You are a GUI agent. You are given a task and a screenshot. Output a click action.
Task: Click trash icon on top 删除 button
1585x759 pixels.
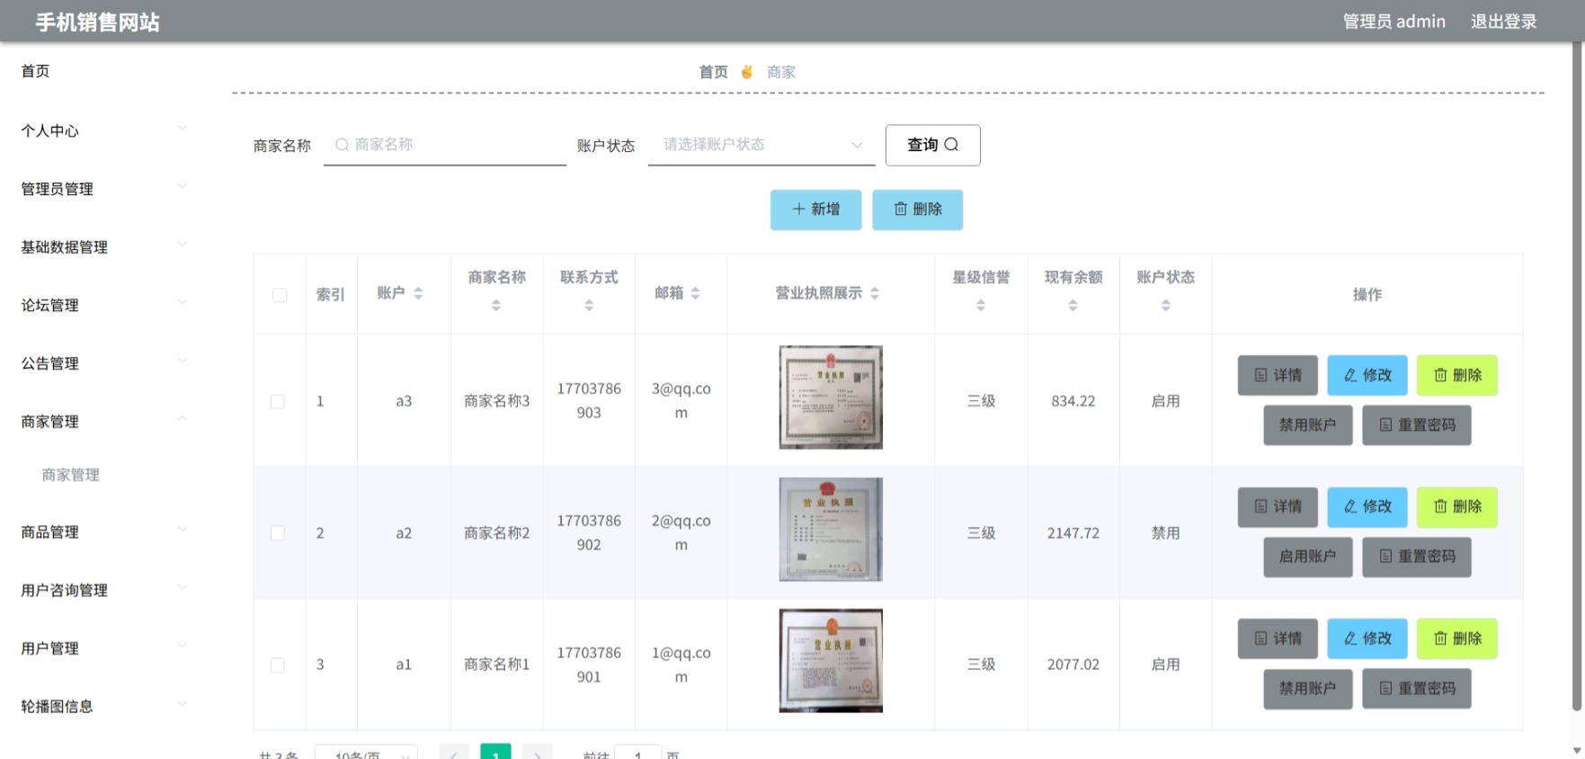coord(900,209)
